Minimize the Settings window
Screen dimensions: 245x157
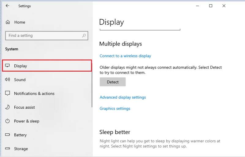(198, 6)
